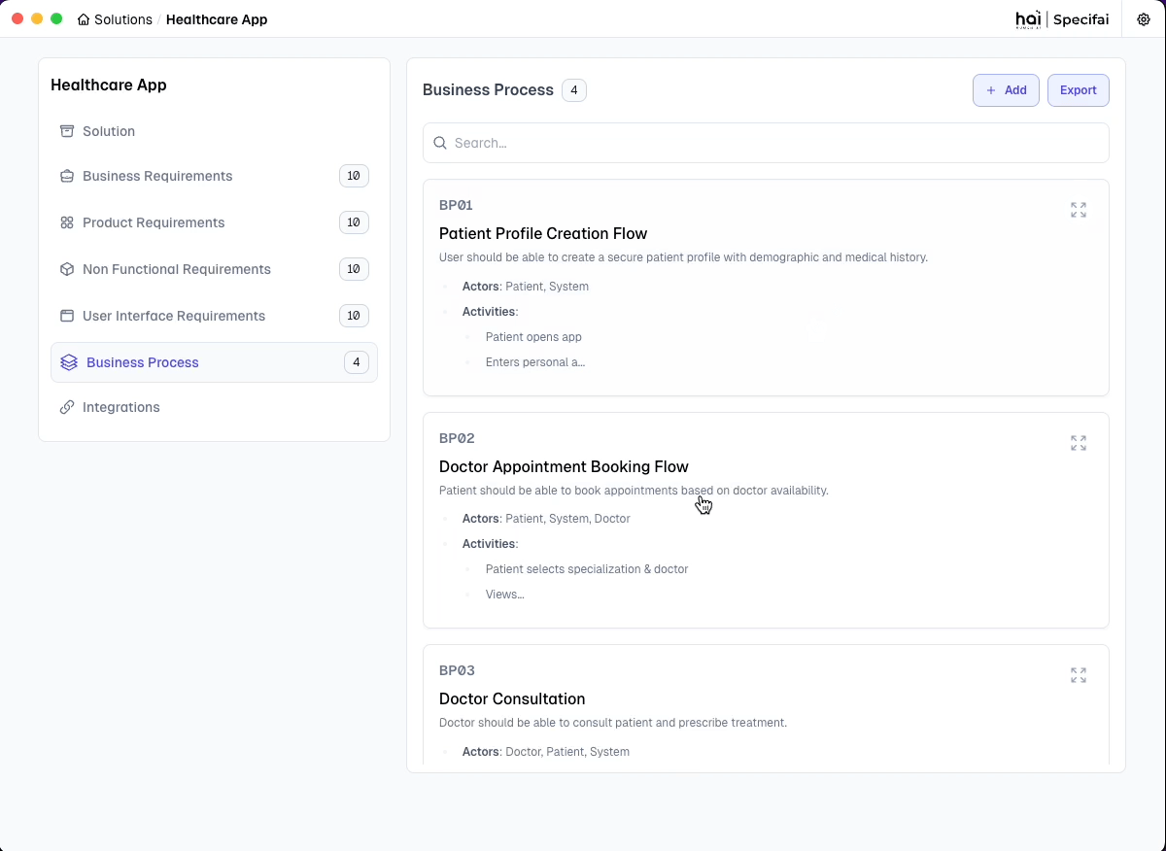
Task: Click BP03 description about prescribing treatment
Action: pos(613,723)
